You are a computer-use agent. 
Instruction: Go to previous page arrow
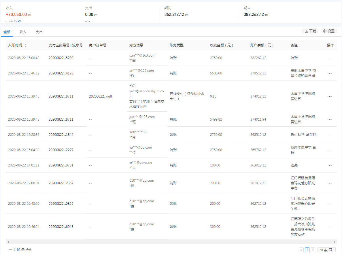tap(301, 250)
